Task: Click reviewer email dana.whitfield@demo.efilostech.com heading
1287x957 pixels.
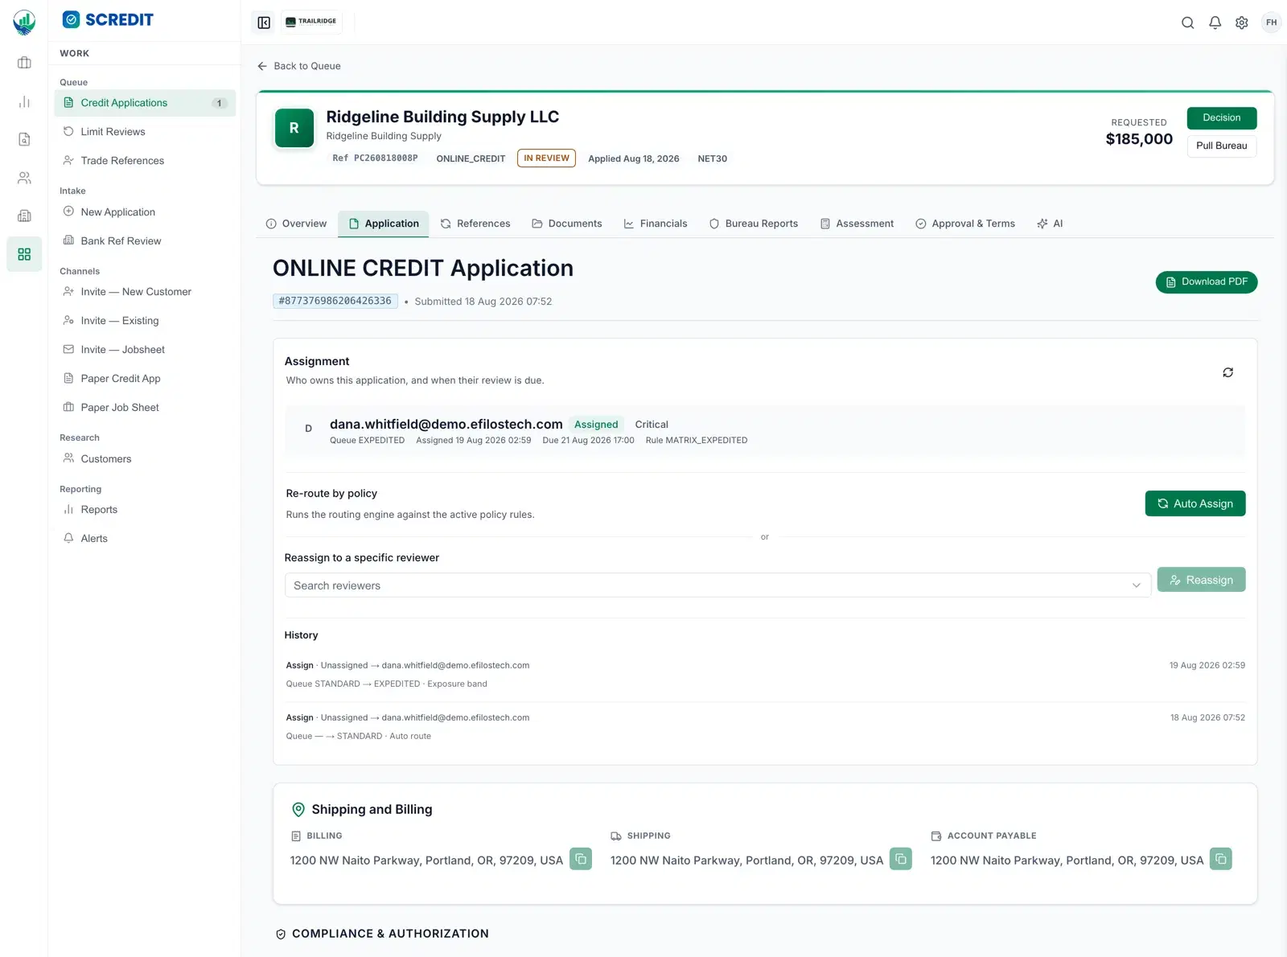Action: (x=446, y=424)
